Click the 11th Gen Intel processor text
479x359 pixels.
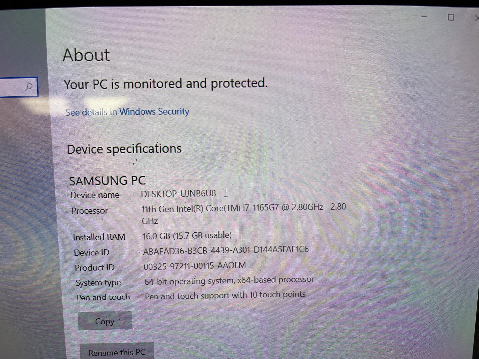click(243, 214)
